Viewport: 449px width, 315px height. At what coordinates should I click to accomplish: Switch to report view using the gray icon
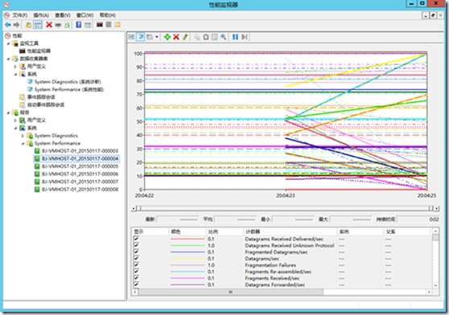click(x=109, y=25)
